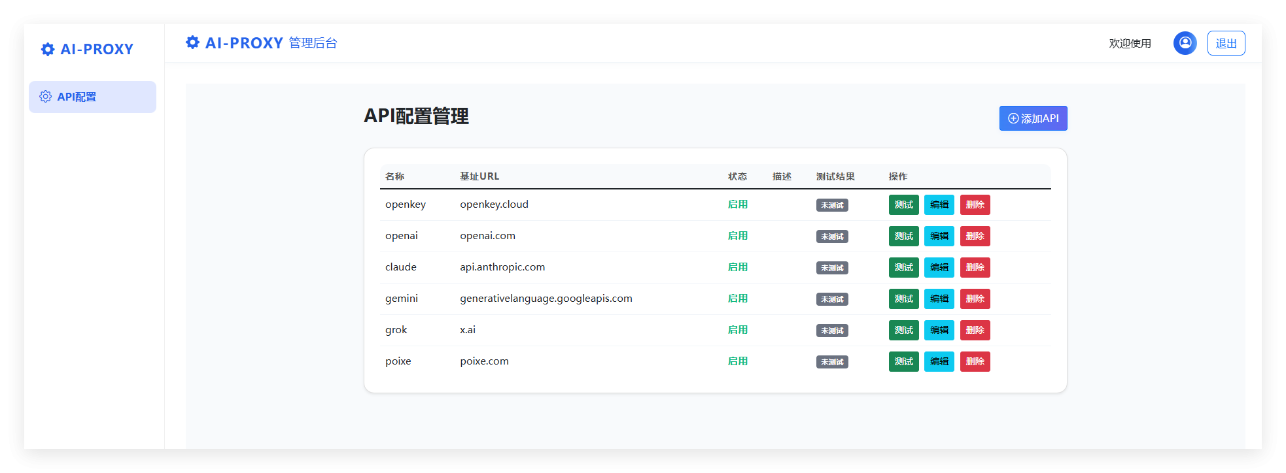Viewport: 1286px width, 473px height.
Task: Click the 未测试 badge in openkey row
Action: coord(832,205)
